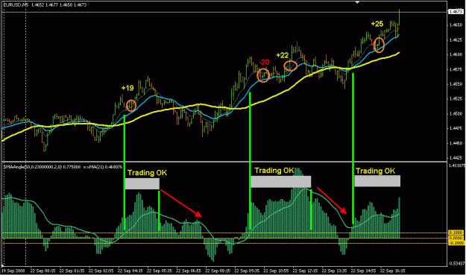Click the MA(21) indicator value label
Screen dimensions: 466x275
tap(103, 167)
